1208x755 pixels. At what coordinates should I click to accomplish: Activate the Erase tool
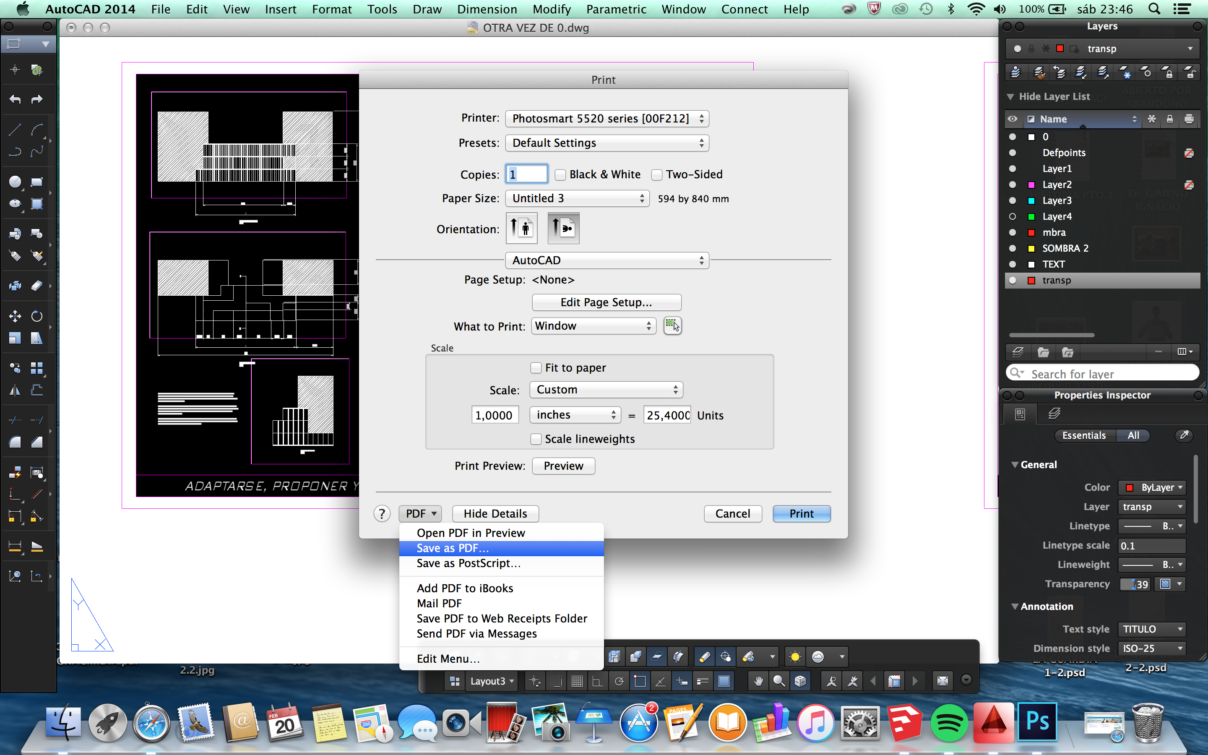(37, 285)
